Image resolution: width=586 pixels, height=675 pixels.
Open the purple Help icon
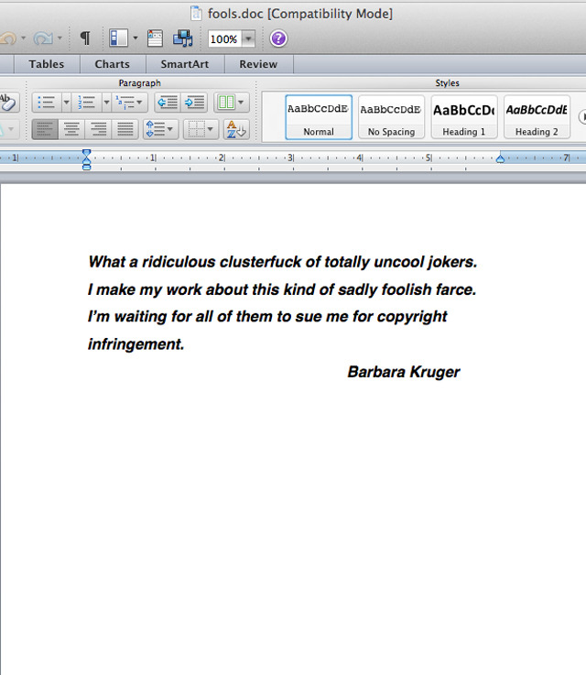coord(278,38)
